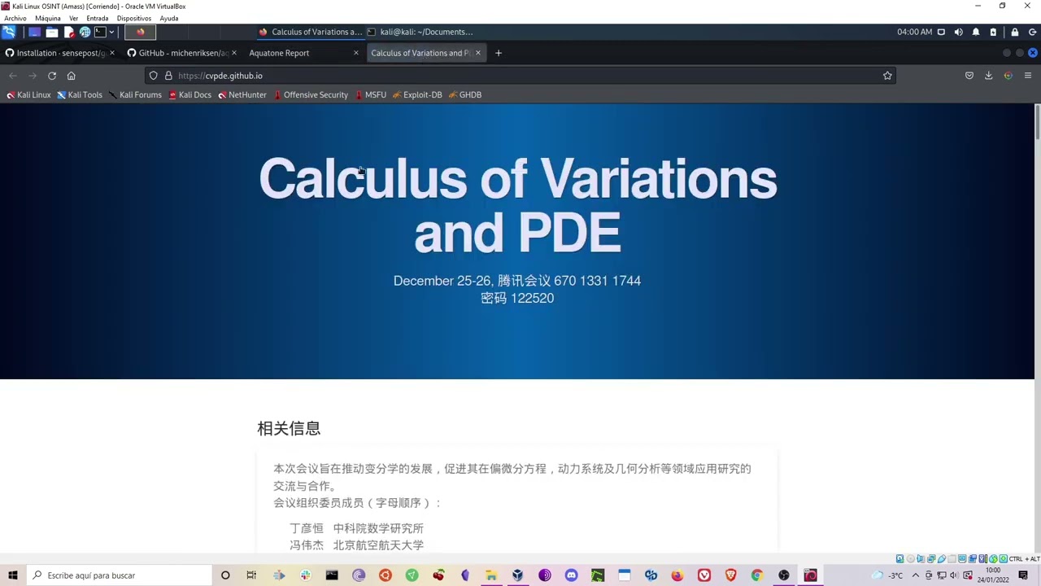Open Slack from Windows taskbar
This screenshot has height=586, width=1041.
pyautogui.click(x=306, y=575)
